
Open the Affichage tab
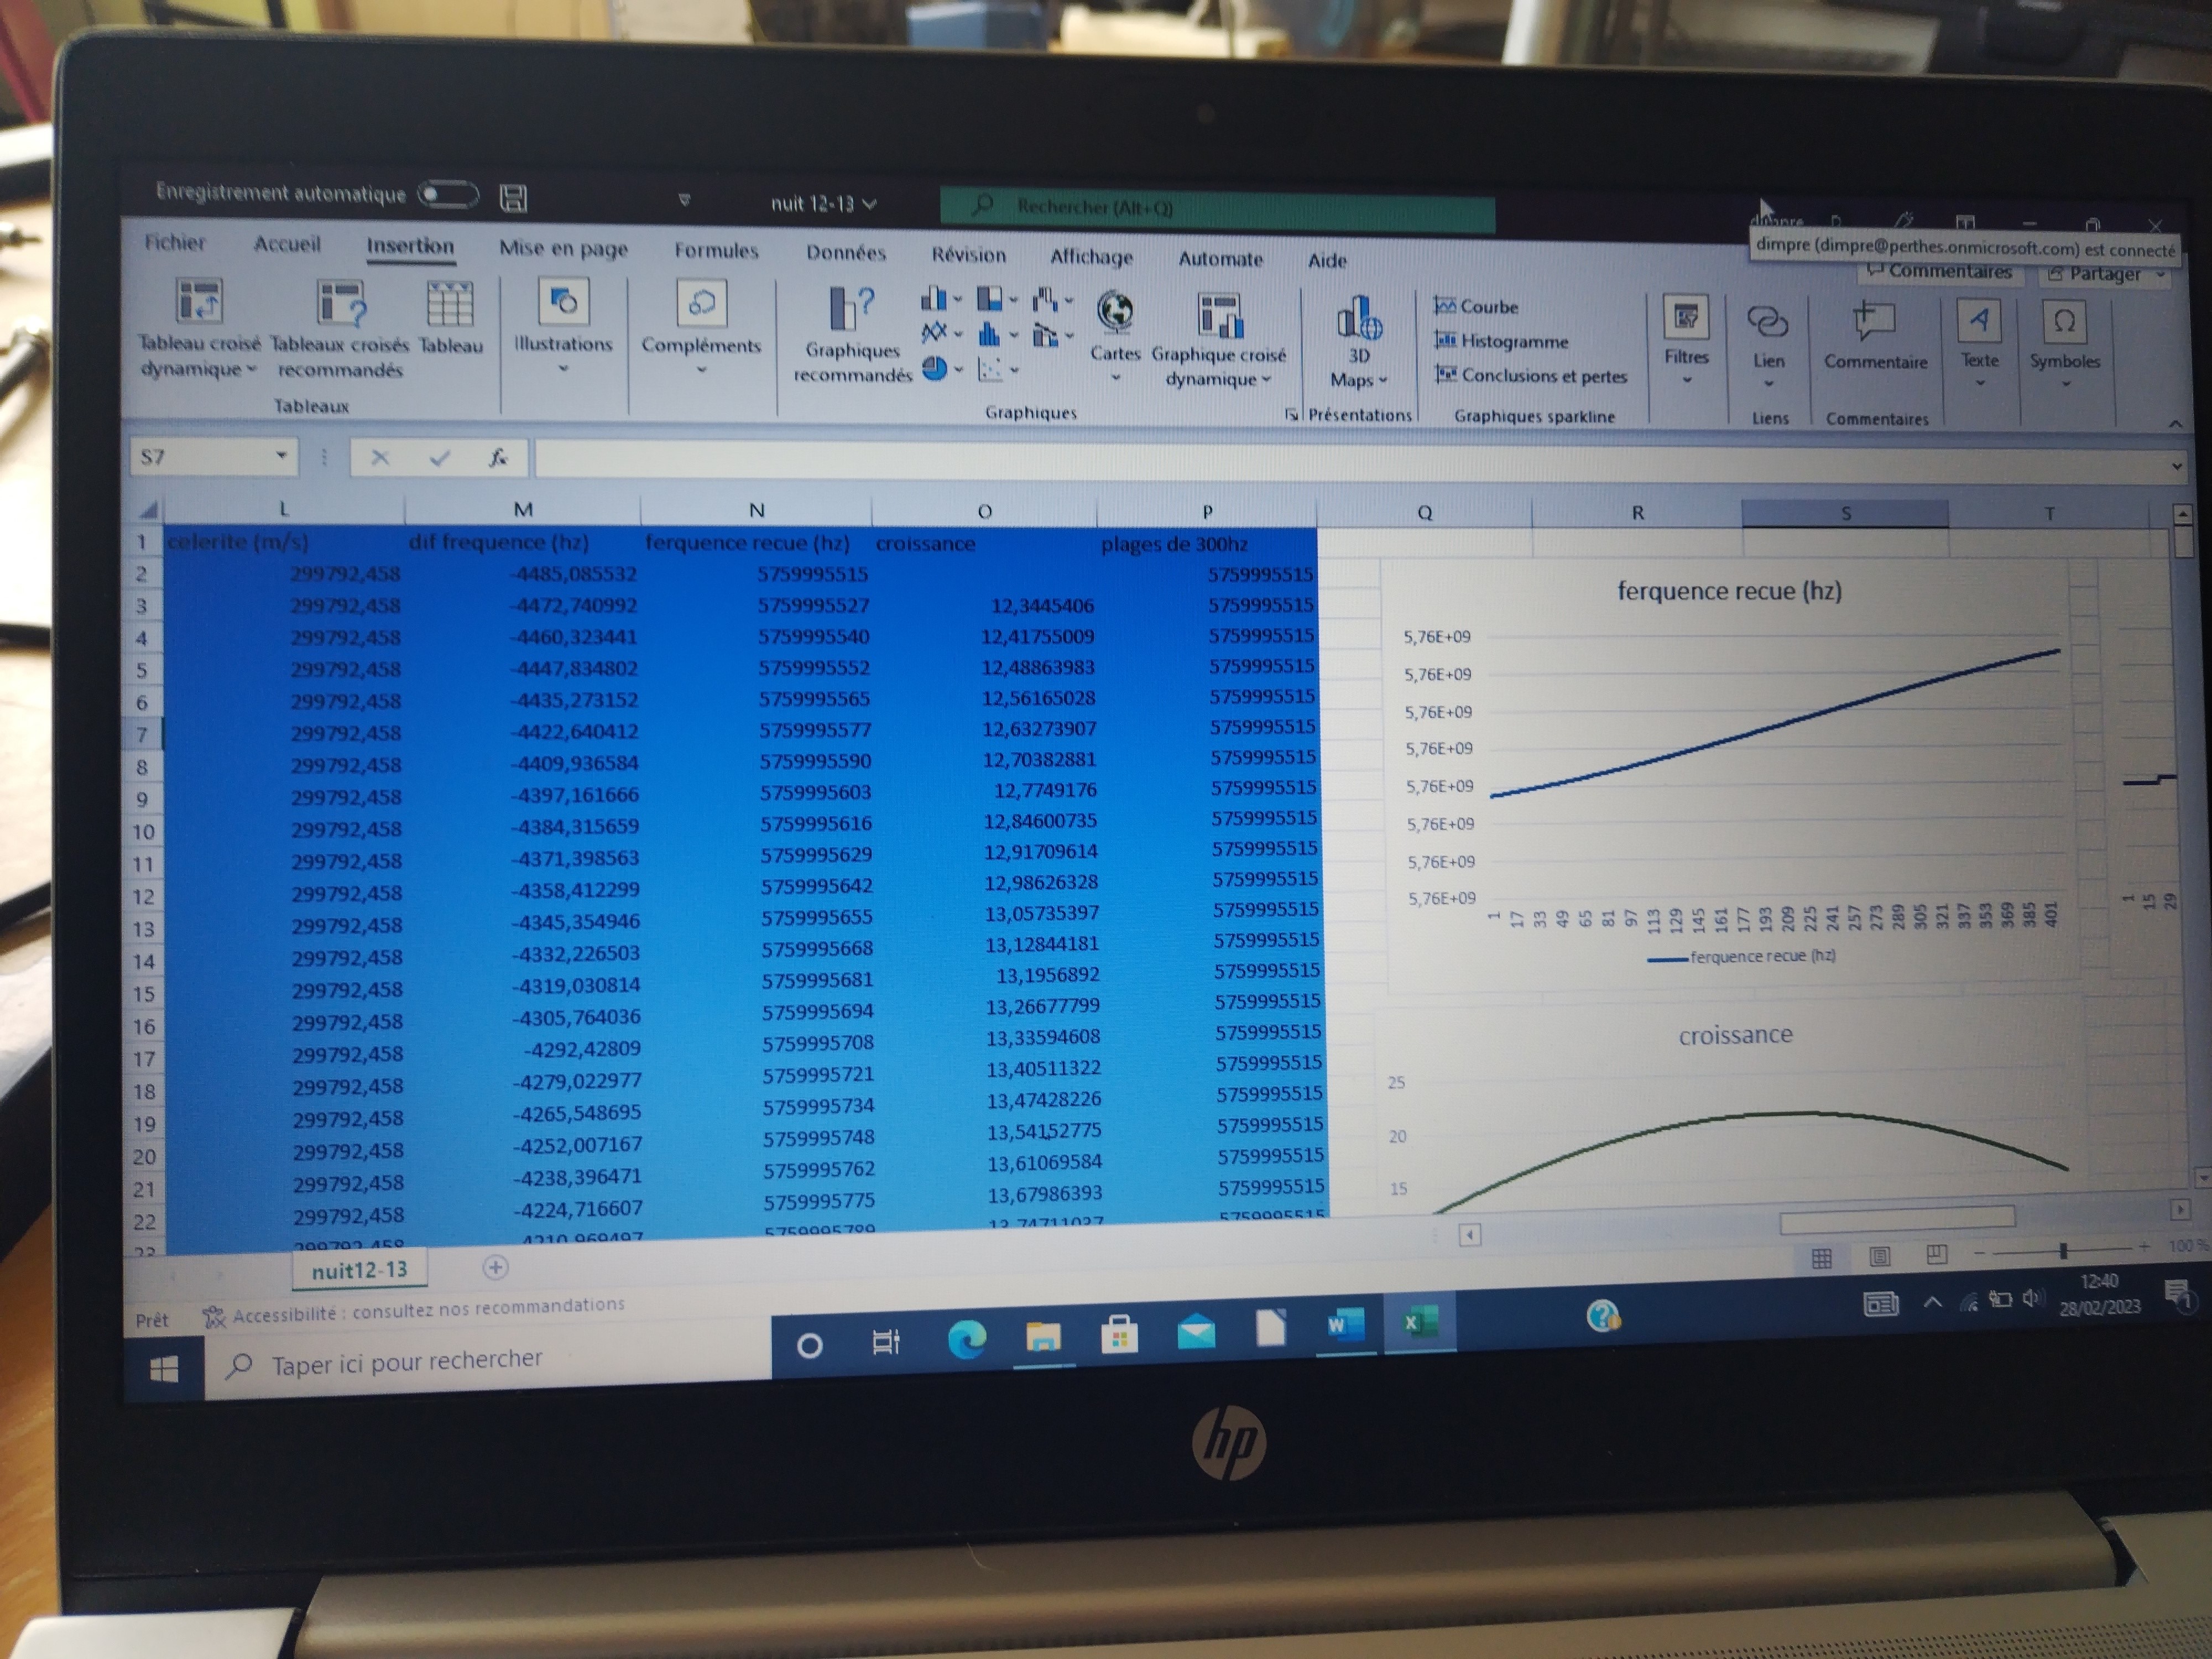click(1091, 257)
